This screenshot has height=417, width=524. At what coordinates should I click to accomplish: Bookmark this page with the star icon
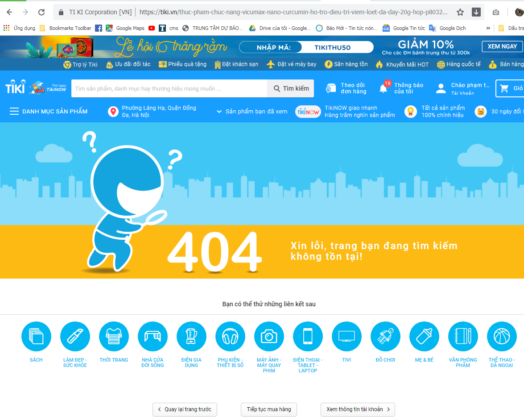(x=460, y=12)
